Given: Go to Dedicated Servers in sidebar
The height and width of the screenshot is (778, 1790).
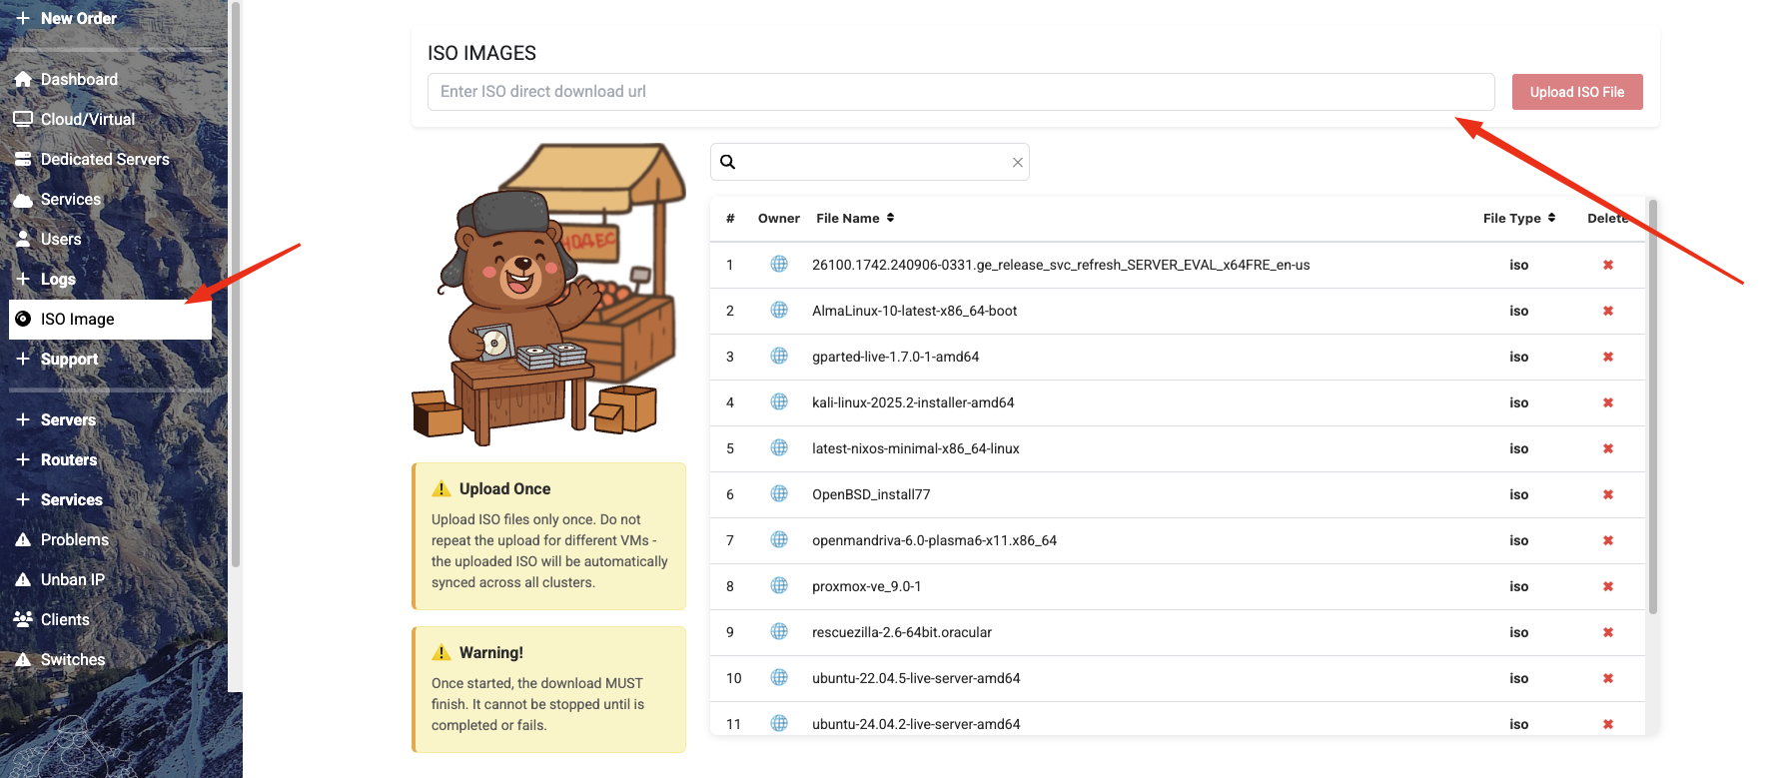Looking at the screenshot, I should coord(104,159).
